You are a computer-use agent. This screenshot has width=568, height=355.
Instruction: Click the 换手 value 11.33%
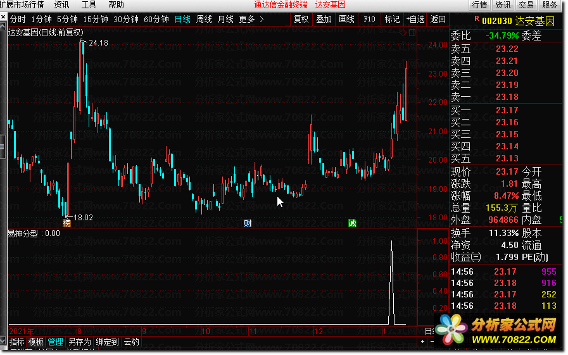504,233
